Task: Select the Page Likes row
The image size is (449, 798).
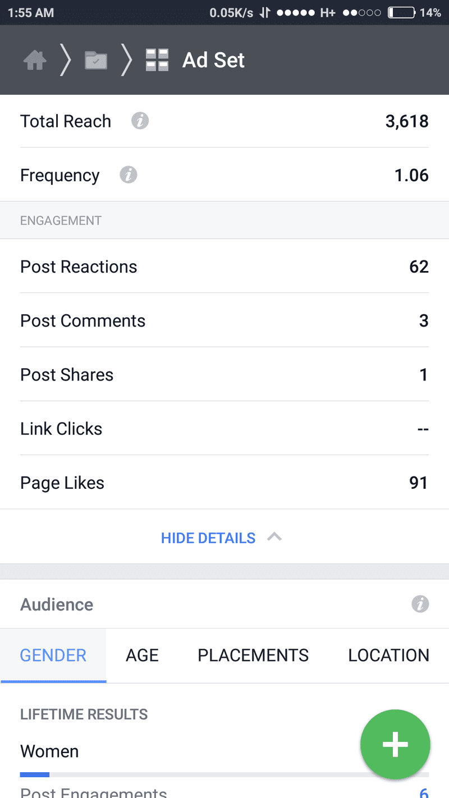Action: (224, 483)
